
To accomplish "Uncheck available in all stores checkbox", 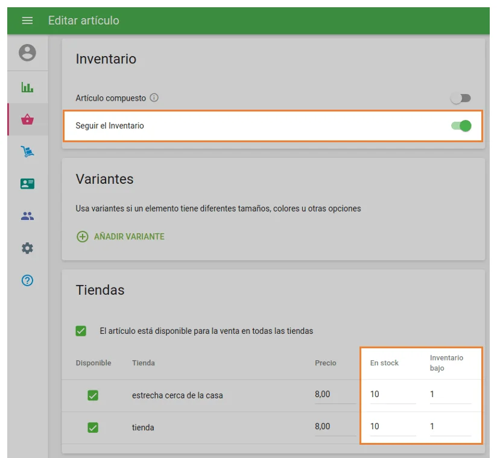I will pos(81,331).
